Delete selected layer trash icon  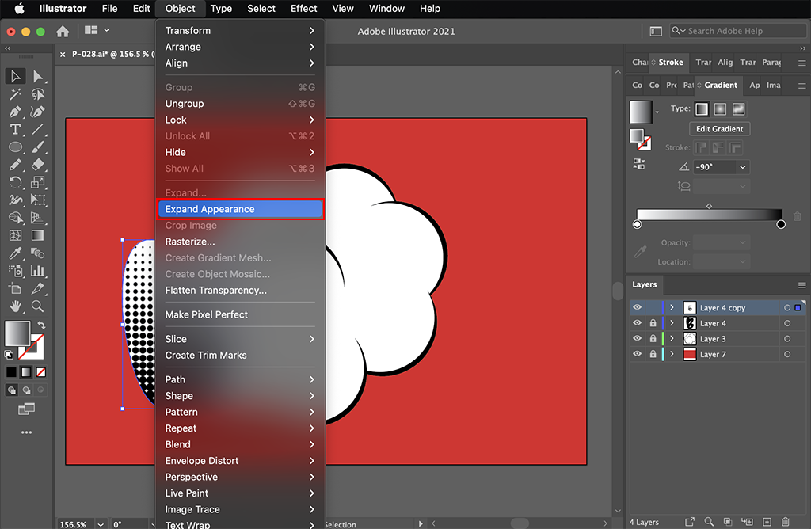click(x=786, y=522)
